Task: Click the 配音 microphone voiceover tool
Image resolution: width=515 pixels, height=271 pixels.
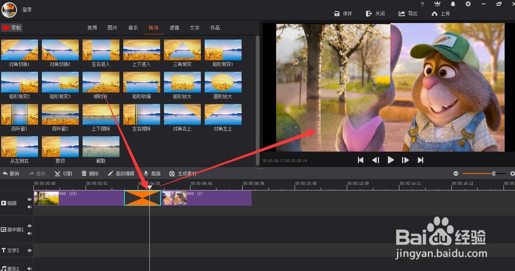Action: (x=152, y=174)
